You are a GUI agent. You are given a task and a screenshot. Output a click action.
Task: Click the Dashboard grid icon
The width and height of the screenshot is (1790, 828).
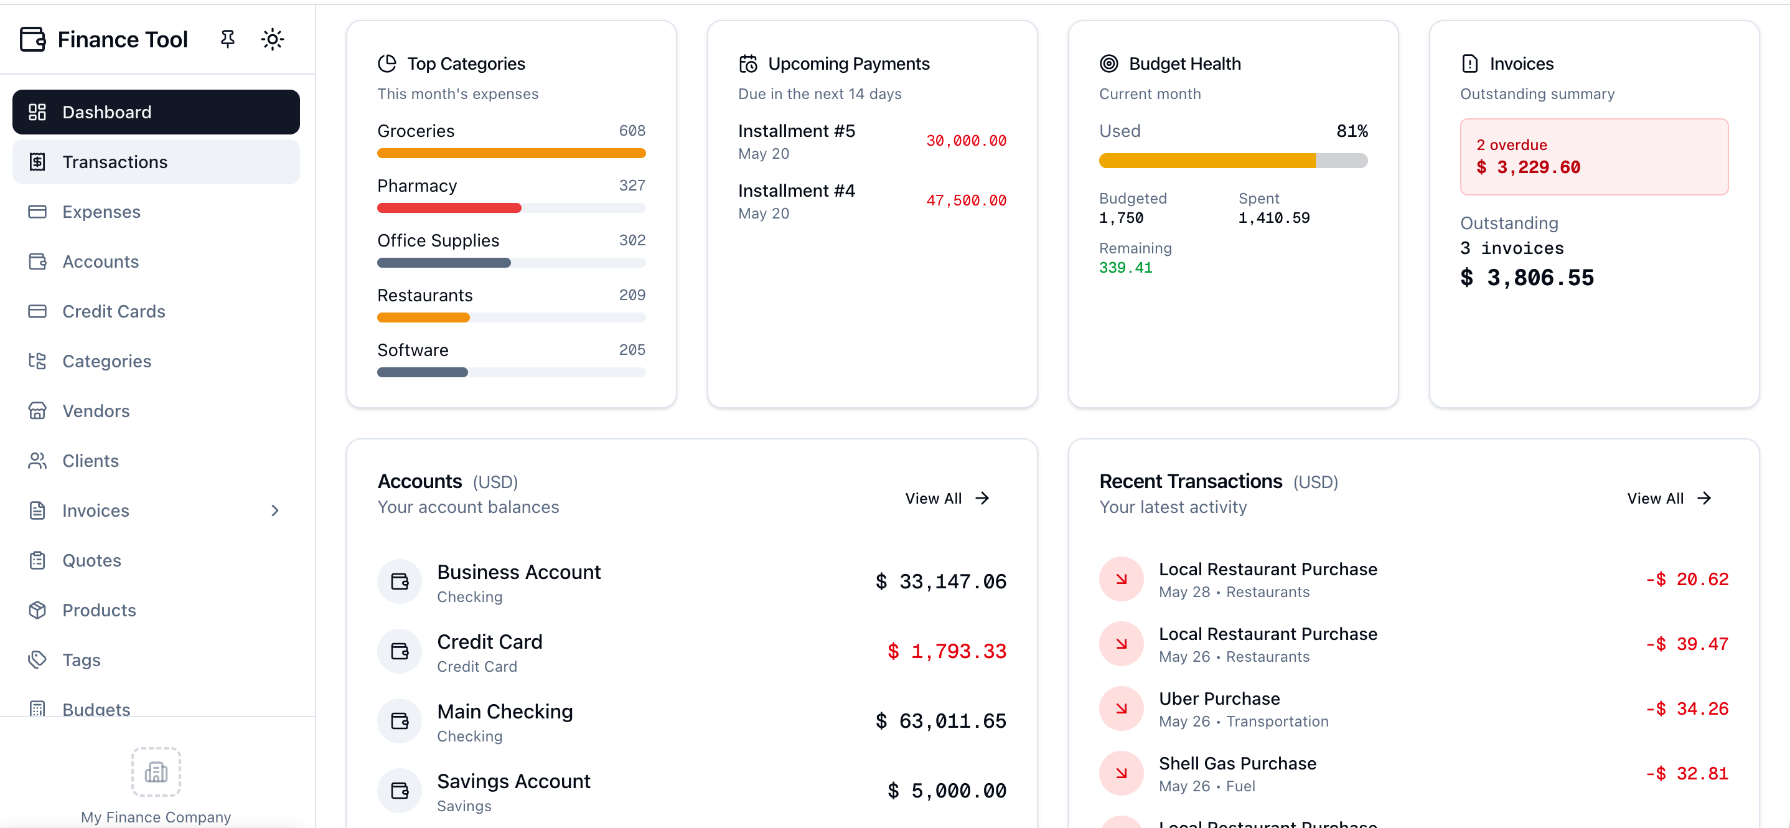[37, 112]
